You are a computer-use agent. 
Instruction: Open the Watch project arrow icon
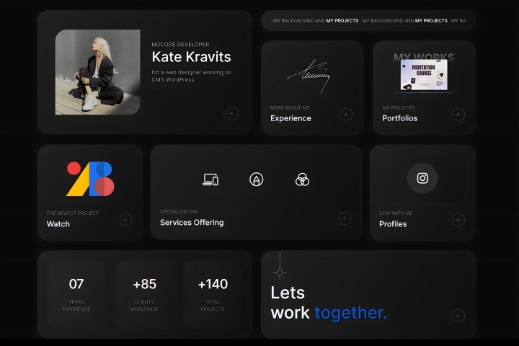(125, 220)
